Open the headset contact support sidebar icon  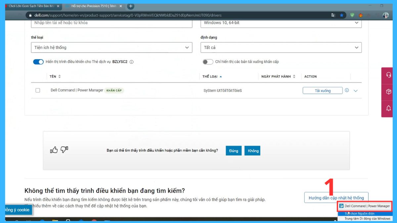(389, 75)
